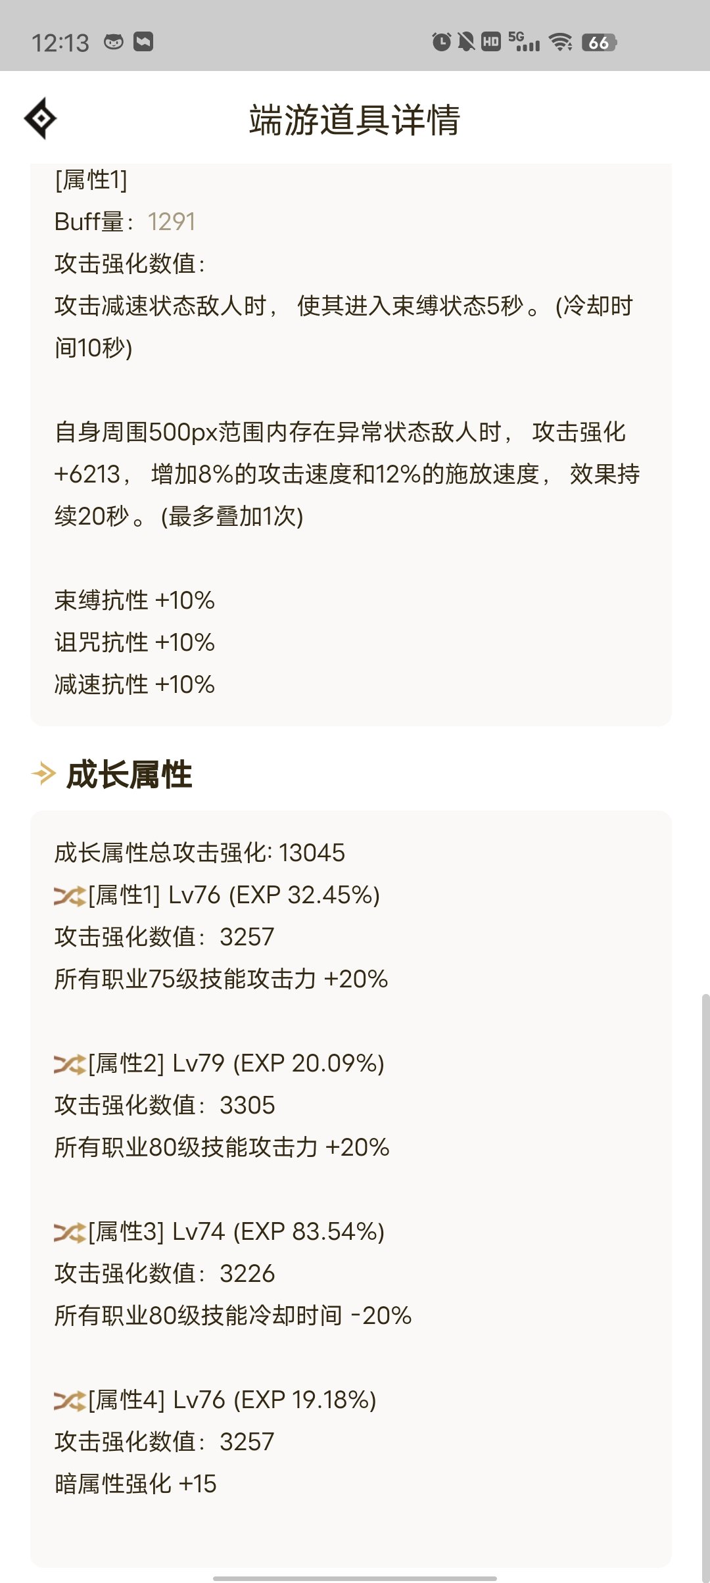
Task: Tap 所有职业75级技能攻击力 +20% text
Action: [x=222, y=980]
